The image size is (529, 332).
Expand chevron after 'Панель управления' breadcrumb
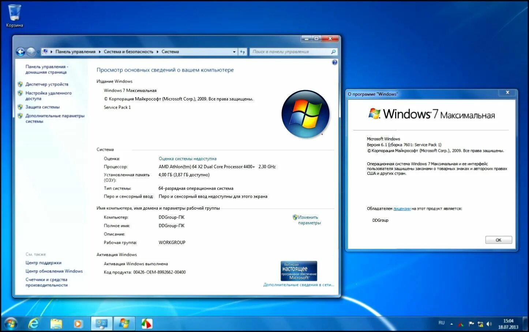click(x=100, y=52)
